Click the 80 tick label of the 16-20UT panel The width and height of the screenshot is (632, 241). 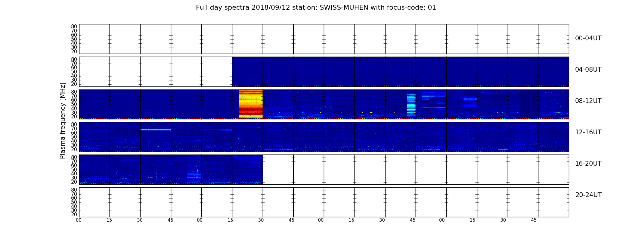[x=74, y=157]
